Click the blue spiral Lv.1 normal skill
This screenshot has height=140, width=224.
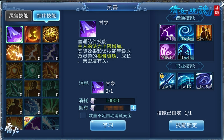click(186, 33)
